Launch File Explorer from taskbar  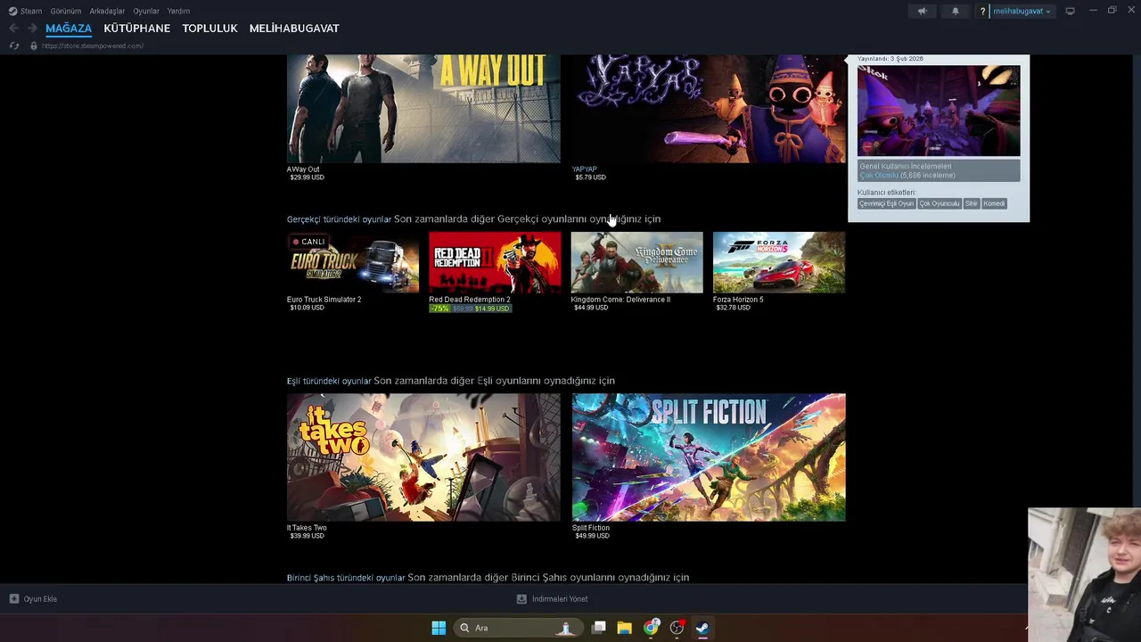(625, 628)
